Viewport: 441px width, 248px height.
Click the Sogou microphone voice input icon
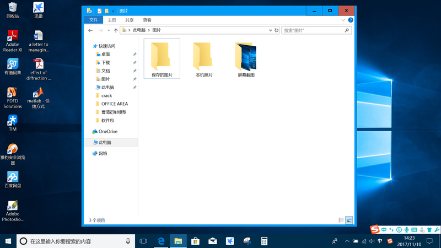[x=407, y=229]
